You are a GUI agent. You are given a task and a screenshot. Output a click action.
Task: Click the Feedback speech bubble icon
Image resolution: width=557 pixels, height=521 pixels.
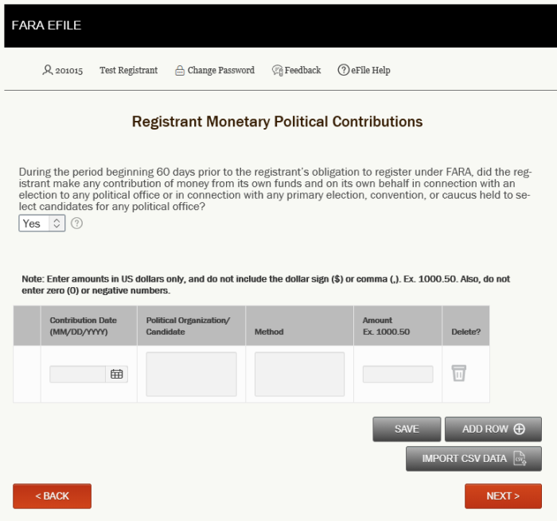click(x=278, y=70)
